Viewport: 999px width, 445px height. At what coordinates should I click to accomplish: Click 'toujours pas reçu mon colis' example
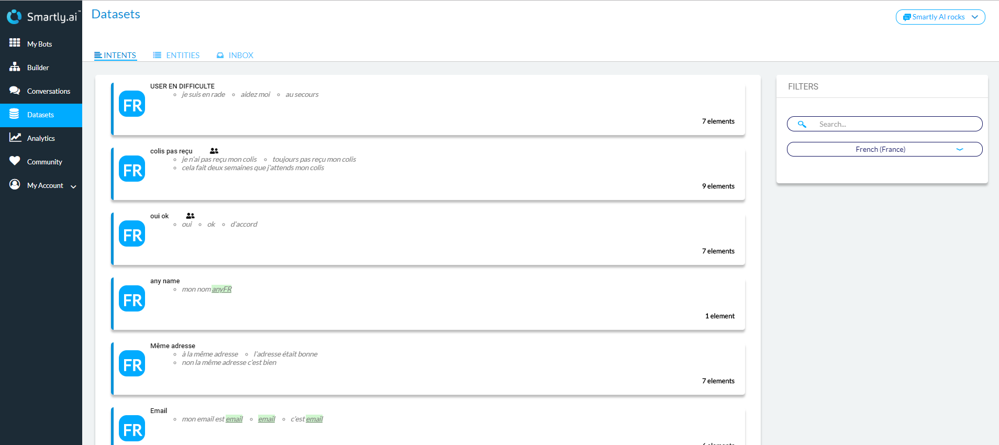314,159
